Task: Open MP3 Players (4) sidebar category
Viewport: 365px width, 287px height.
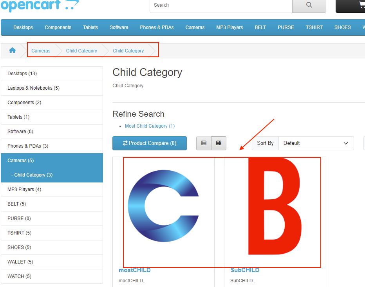Action: (x=24, y=190)
